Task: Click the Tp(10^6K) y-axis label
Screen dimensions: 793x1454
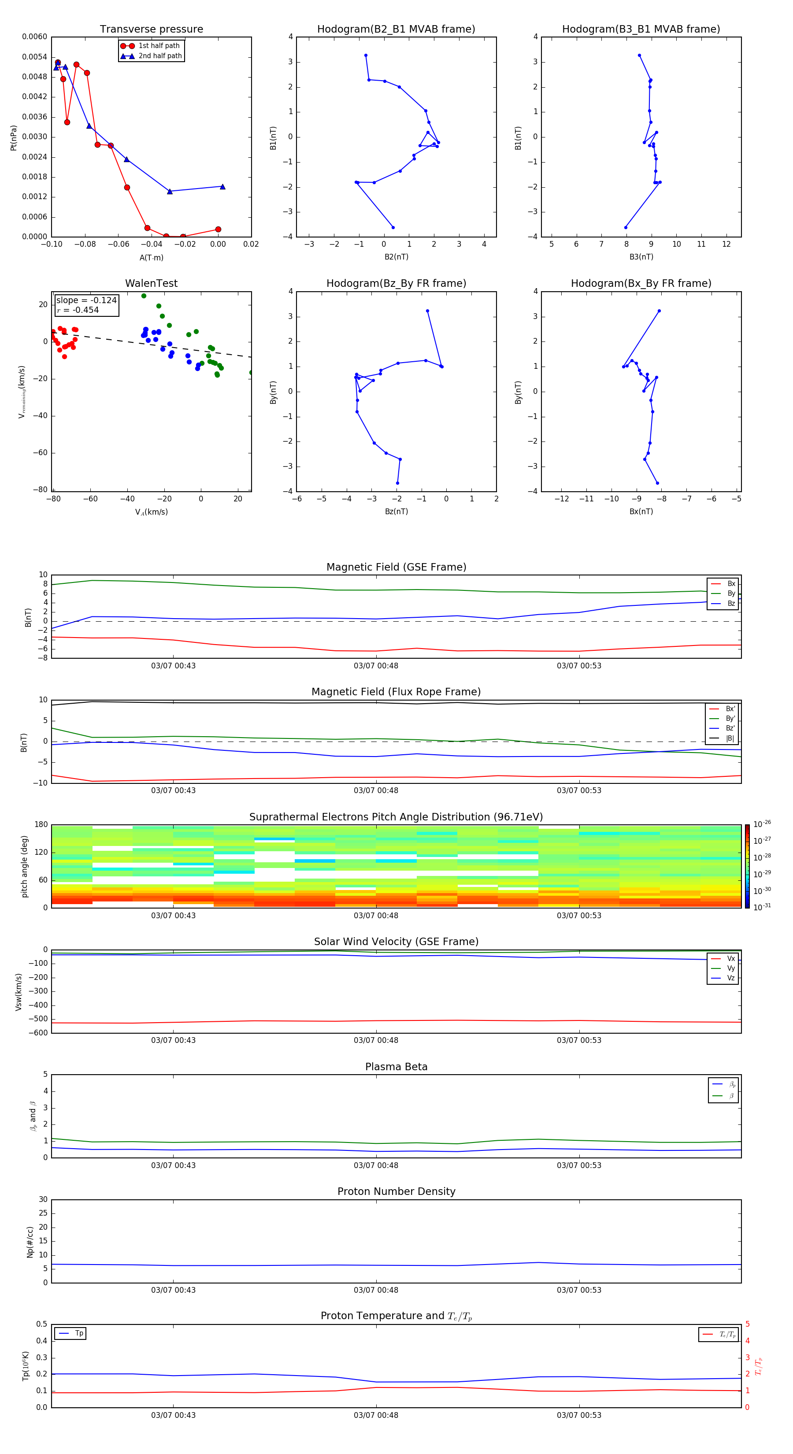Action: (x=26, y=1366)
